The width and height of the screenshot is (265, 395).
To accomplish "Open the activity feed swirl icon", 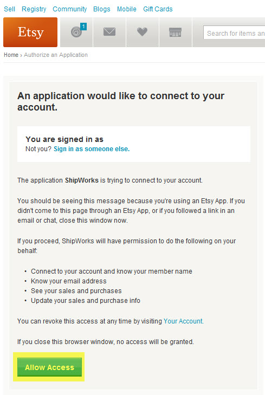I will click(x=76, y=33).
